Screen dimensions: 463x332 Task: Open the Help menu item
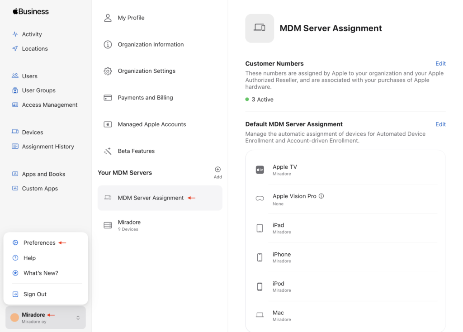29,258
